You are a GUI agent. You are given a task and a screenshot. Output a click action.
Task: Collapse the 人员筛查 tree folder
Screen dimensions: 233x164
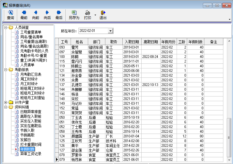(x=6, y=27)
